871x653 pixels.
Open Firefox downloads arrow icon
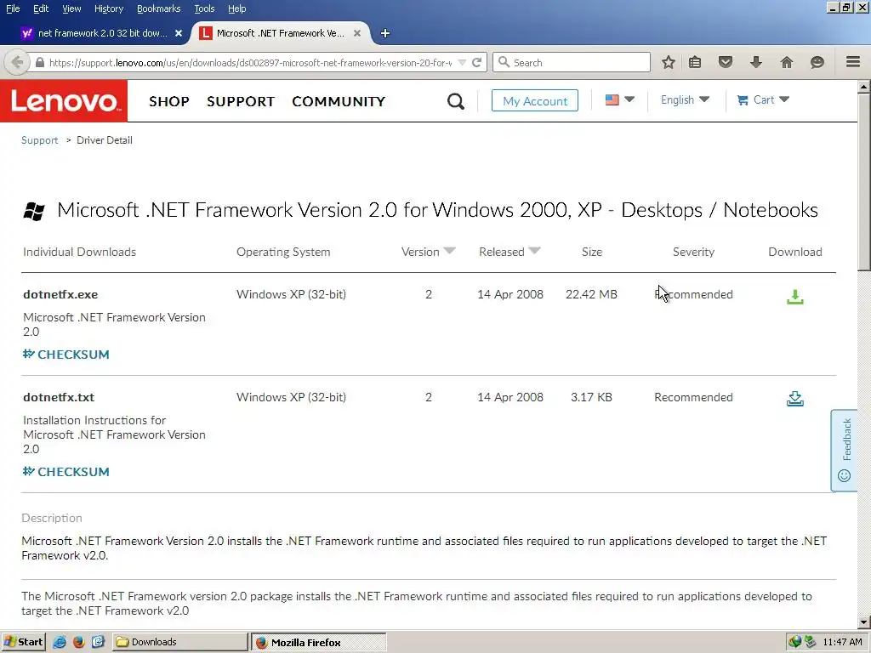click(x=755, y=62)
